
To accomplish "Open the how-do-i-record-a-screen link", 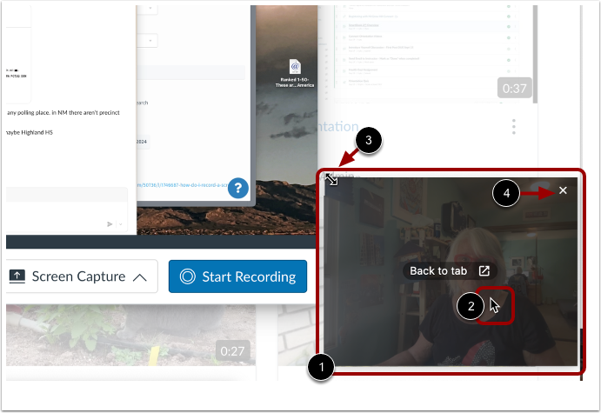I will [183, 184].
